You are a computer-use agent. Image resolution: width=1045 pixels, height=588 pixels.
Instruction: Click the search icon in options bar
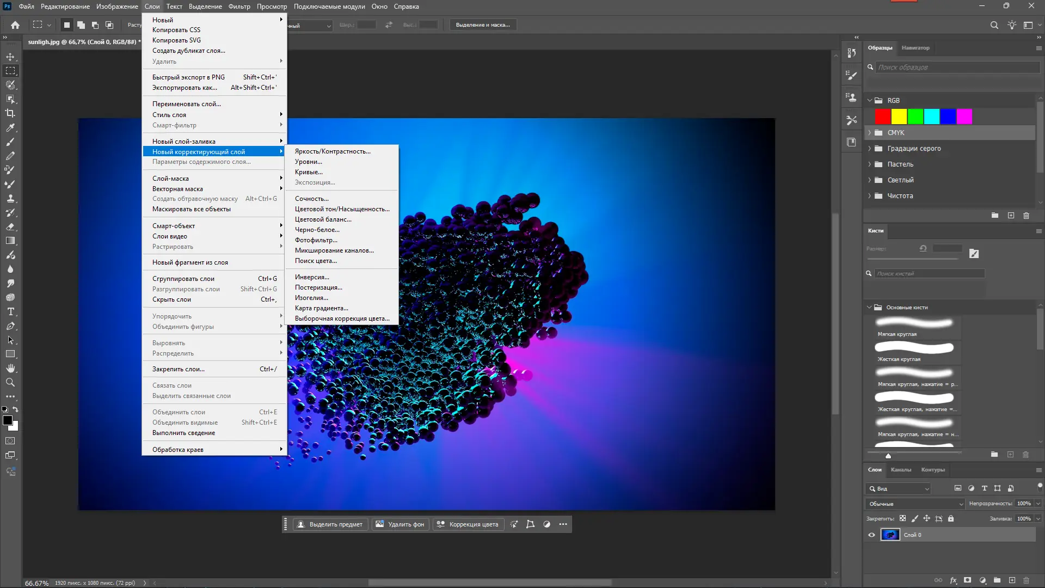click(994, 25)
